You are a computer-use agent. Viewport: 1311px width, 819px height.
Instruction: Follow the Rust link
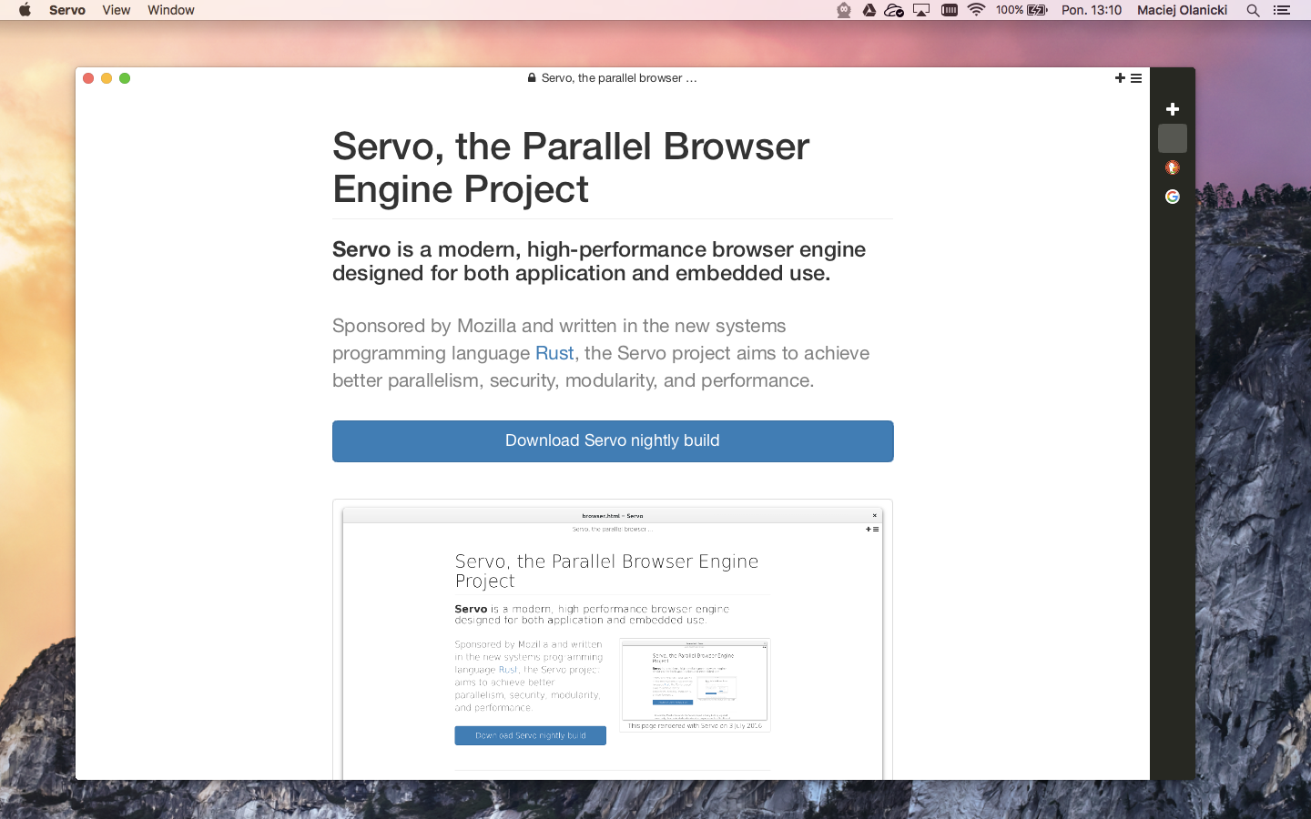pos(554,353)
